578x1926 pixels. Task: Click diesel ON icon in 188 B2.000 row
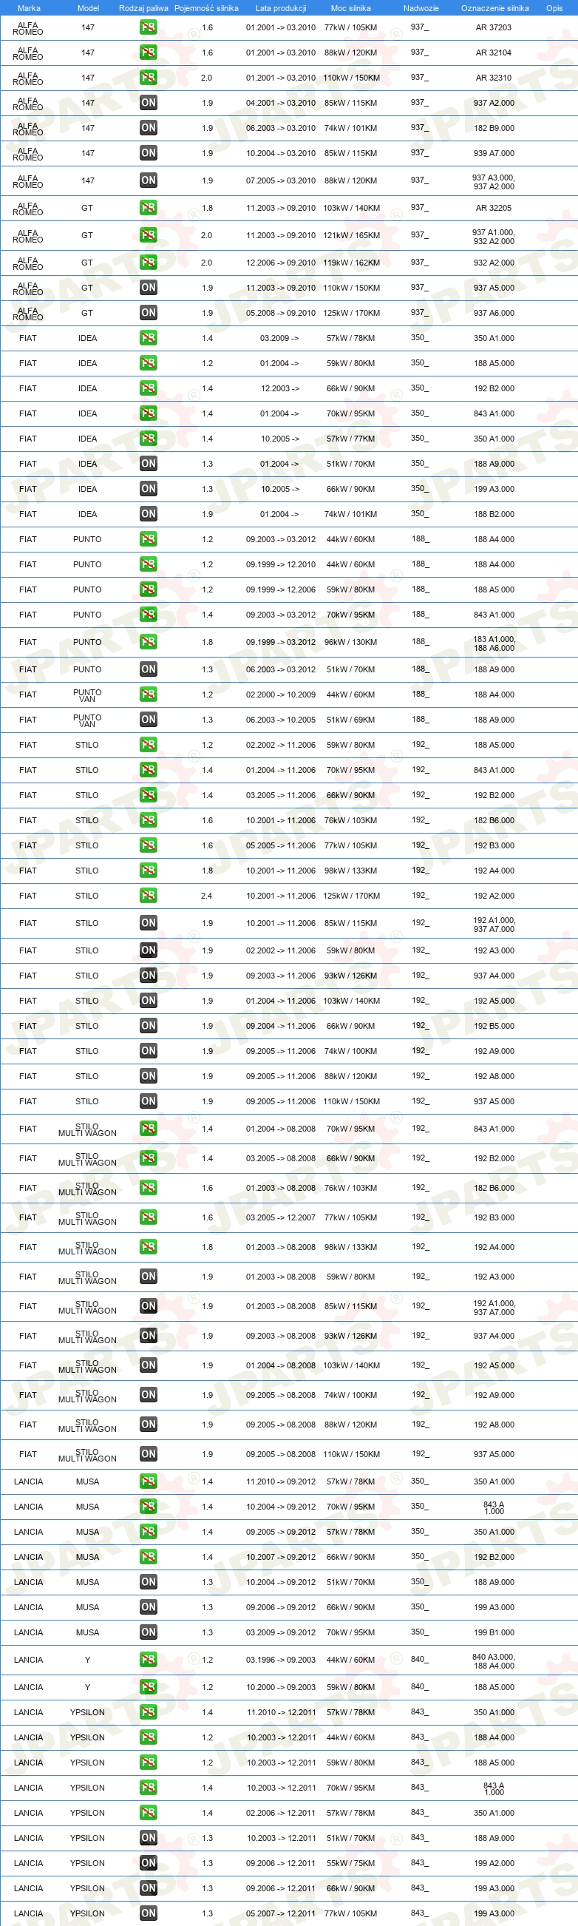click(x=149, y=514)
